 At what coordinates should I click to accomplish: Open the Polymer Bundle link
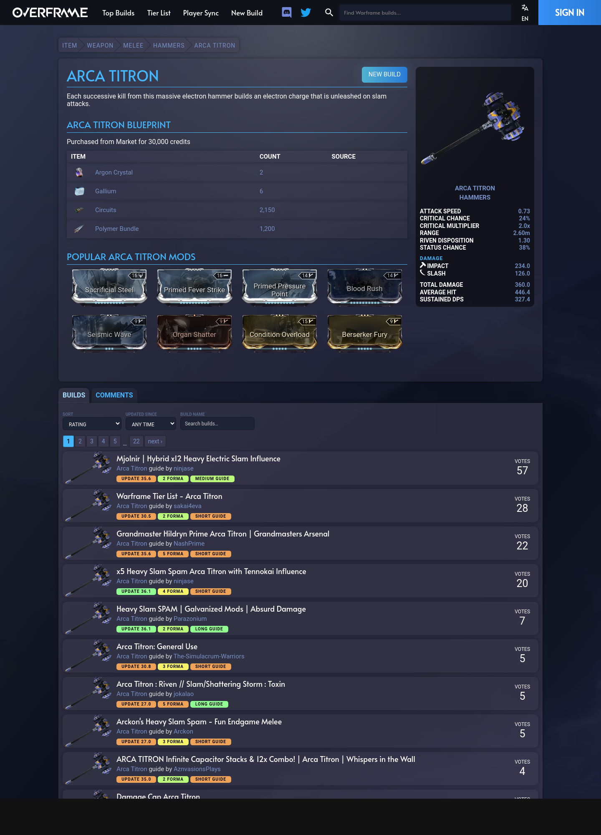(117, 229)
